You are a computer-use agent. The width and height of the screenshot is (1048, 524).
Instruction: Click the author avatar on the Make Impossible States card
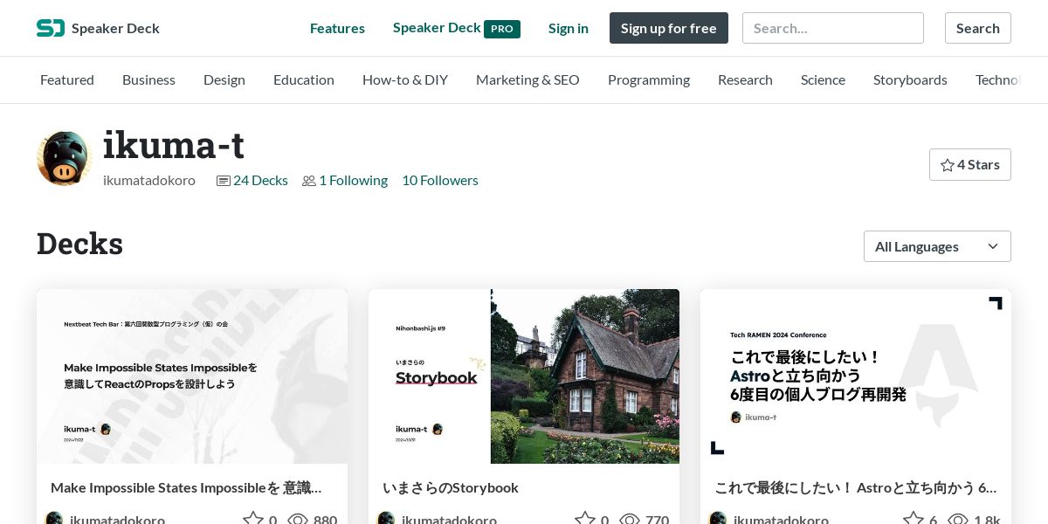pyautogui.click(x=54, y=519)
